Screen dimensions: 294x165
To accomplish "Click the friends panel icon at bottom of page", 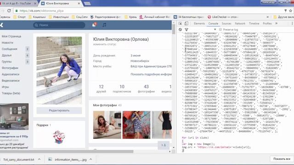I will pyautogui.click(x=164, y=145).
